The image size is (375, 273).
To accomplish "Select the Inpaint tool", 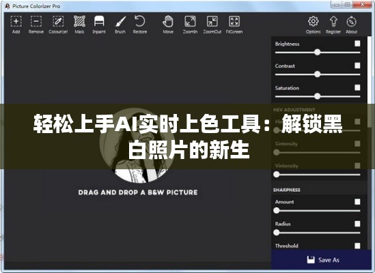I will (99, 24).
